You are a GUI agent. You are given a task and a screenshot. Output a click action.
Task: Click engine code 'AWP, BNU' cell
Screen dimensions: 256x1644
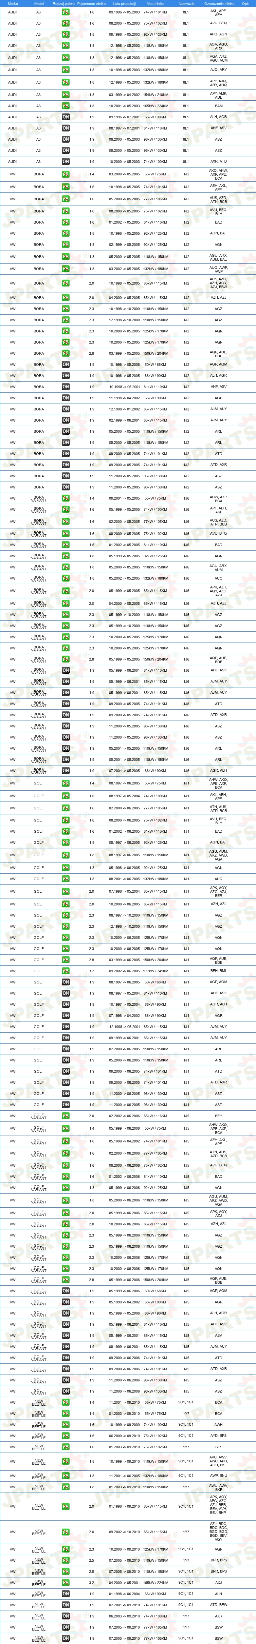218,1476
